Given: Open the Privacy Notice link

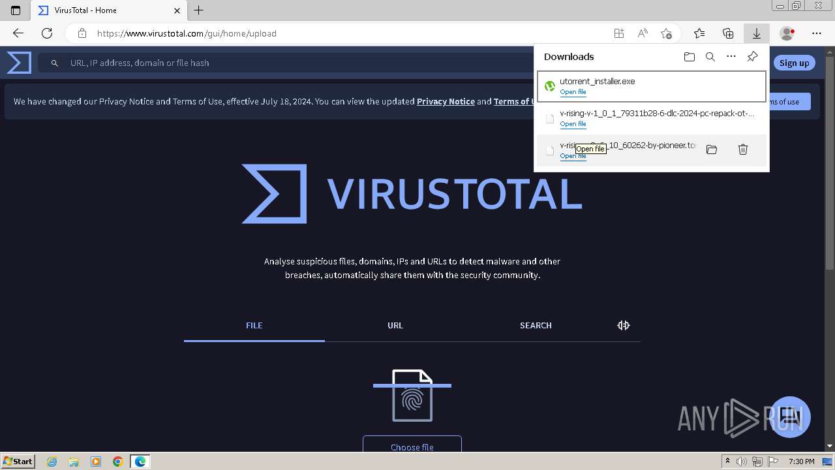Looking at the screenshot, I should 446,101.
